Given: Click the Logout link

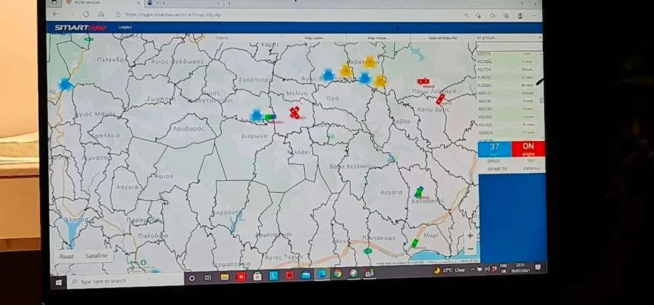Looking at the screenshot, I should coord(125,28).
